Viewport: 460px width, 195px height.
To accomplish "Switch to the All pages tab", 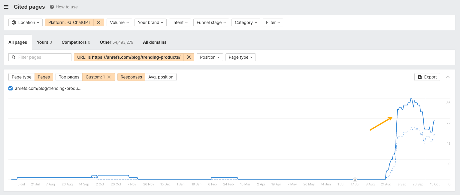I will tap(18, 42).
